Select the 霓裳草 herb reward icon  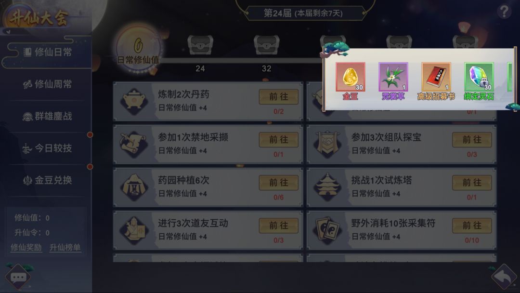pos(393,77)
